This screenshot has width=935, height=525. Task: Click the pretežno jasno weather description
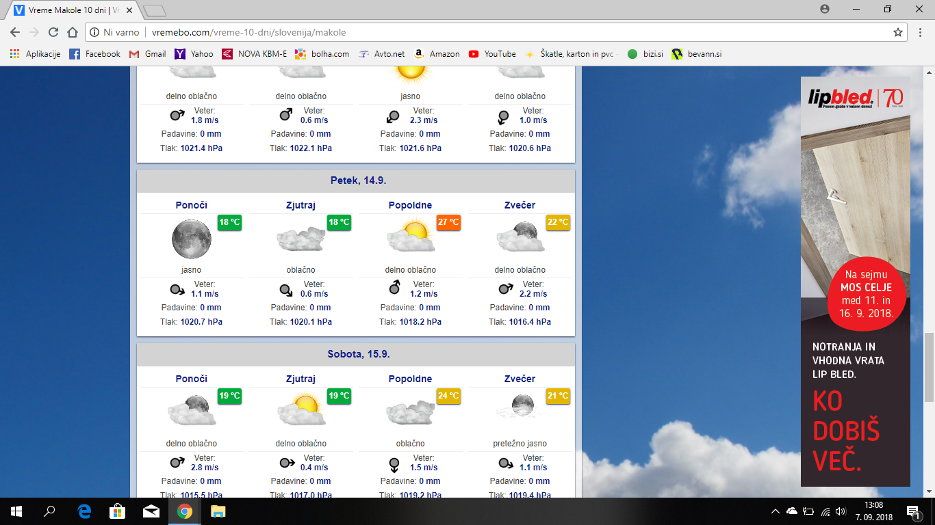pyautogui.click(x=520, y=444)
